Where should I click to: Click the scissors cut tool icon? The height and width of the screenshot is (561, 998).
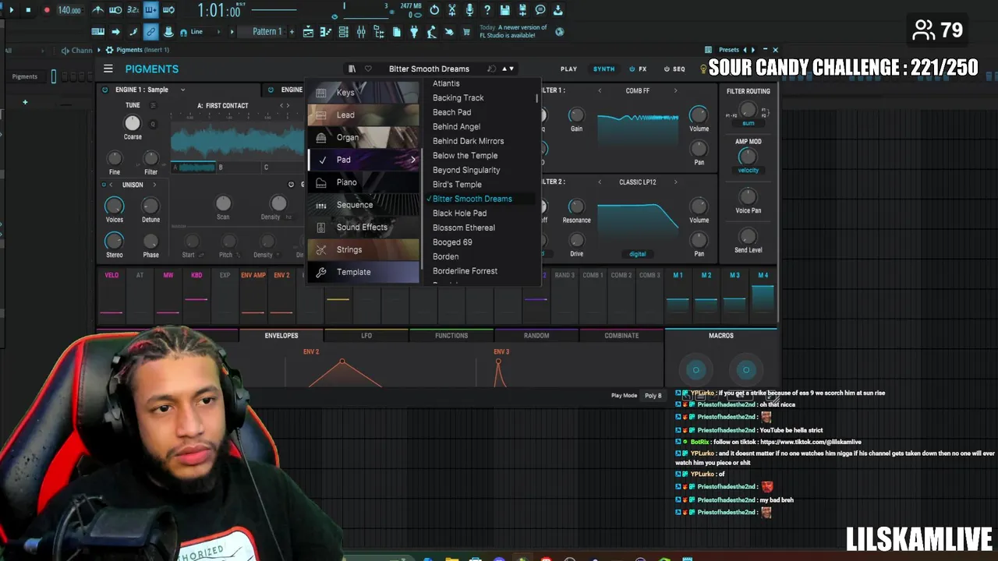pos(452,10)
